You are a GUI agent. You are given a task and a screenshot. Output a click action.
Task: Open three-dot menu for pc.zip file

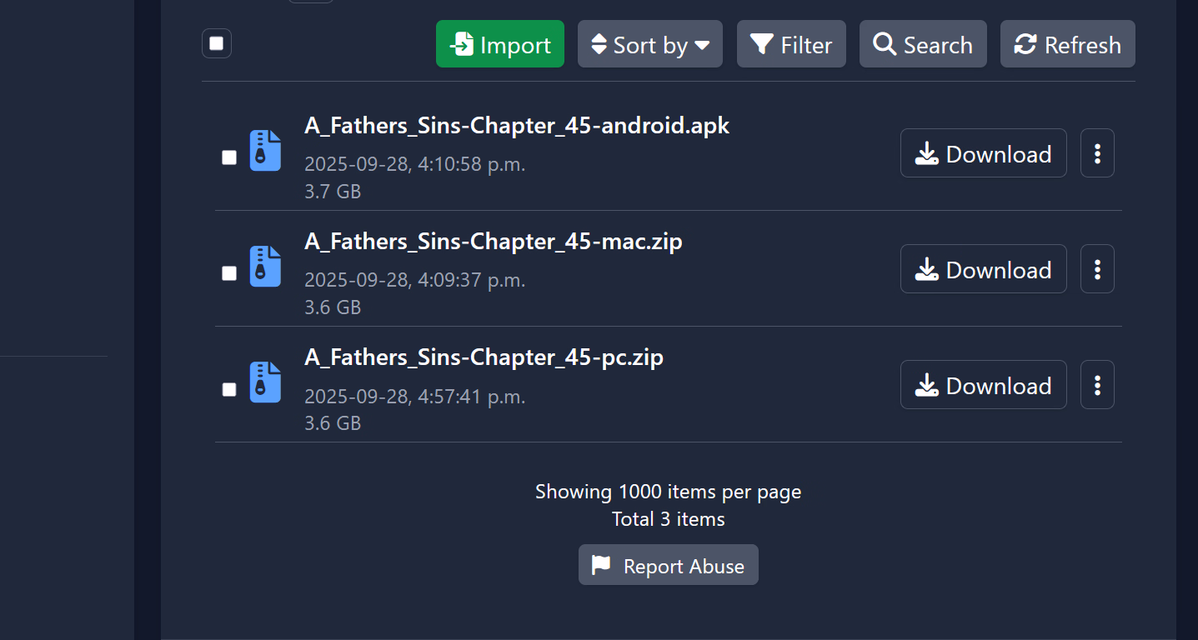1097,385
